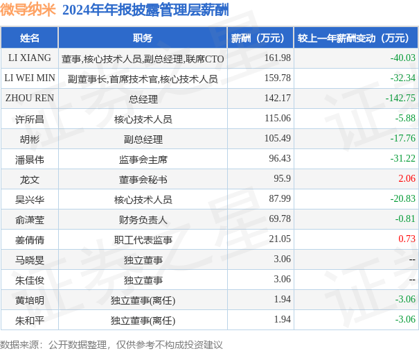The width and height of the screenshot is (419, 351).
Task: Click the change value -20.83
Action: [402, 198]
